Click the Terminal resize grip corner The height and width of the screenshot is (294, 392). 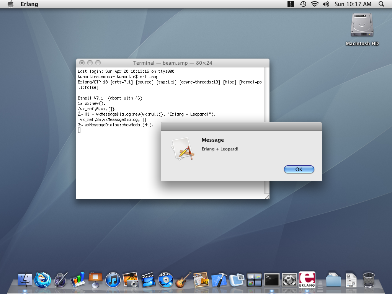point(267,196)
